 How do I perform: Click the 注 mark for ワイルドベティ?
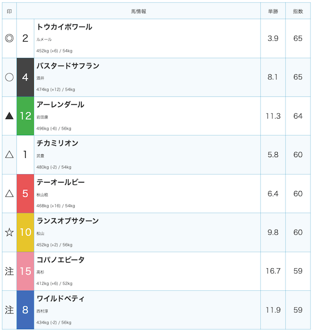pos(9,310)
